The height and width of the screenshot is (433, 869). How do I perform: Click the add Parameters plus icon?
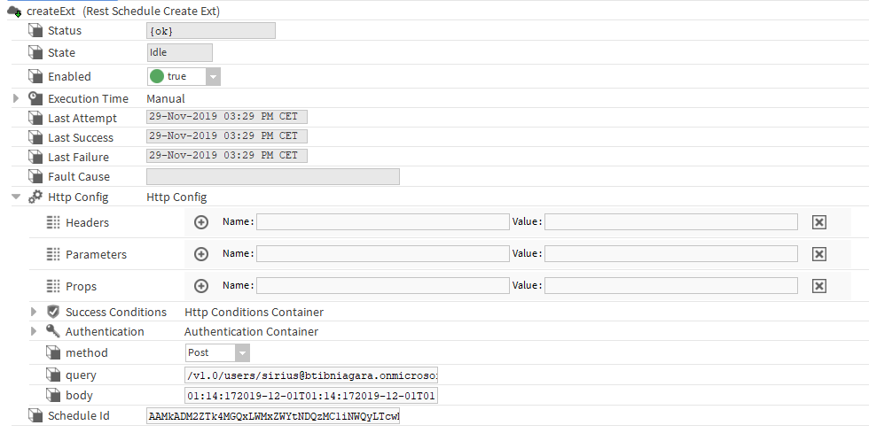201,254
